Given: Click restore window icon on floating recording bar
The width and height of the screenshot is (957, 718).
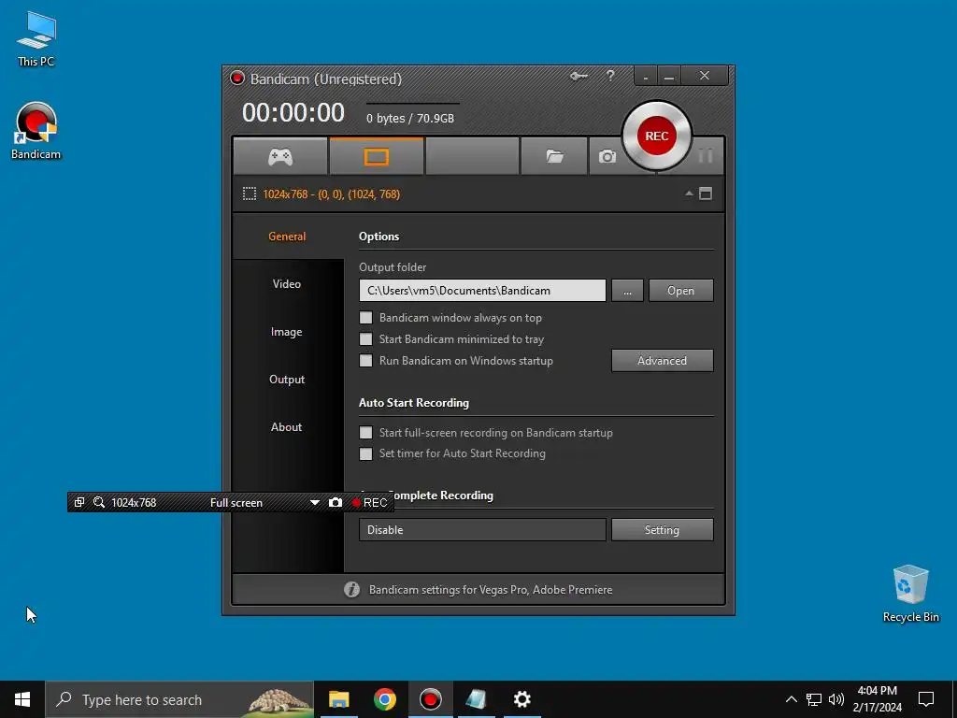Looking at the screenshot, I should click(x=79, y=502).
